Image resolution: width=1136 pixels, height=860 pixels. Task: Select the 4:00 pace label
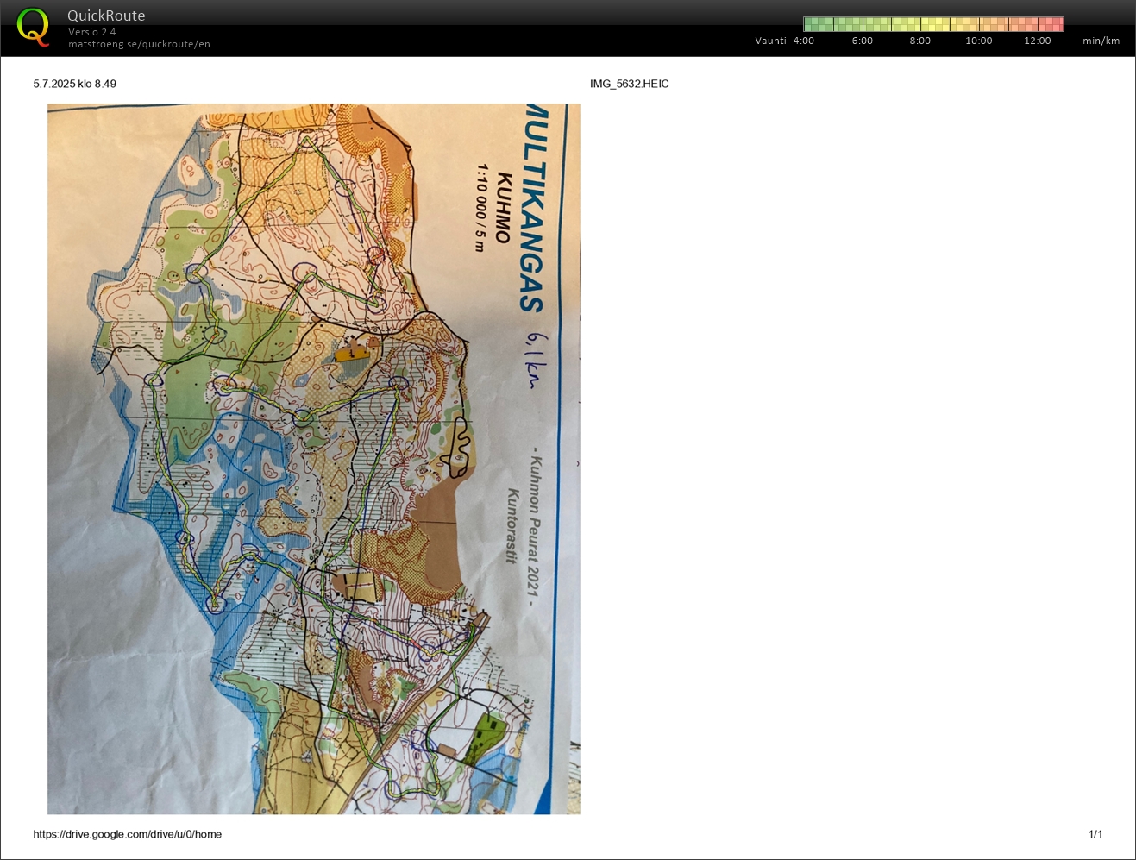pos(803,41)
